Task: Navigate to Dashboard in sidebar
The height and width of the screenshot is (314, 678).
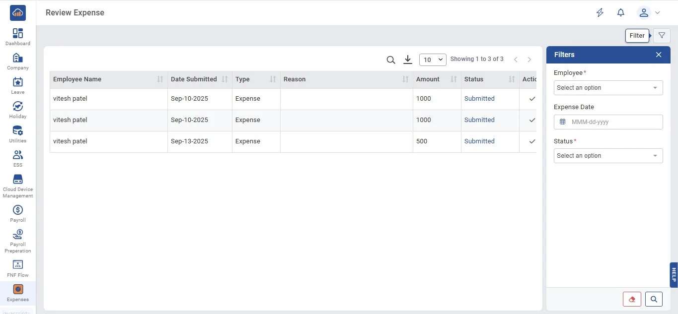Action: [x=18, y=37]
